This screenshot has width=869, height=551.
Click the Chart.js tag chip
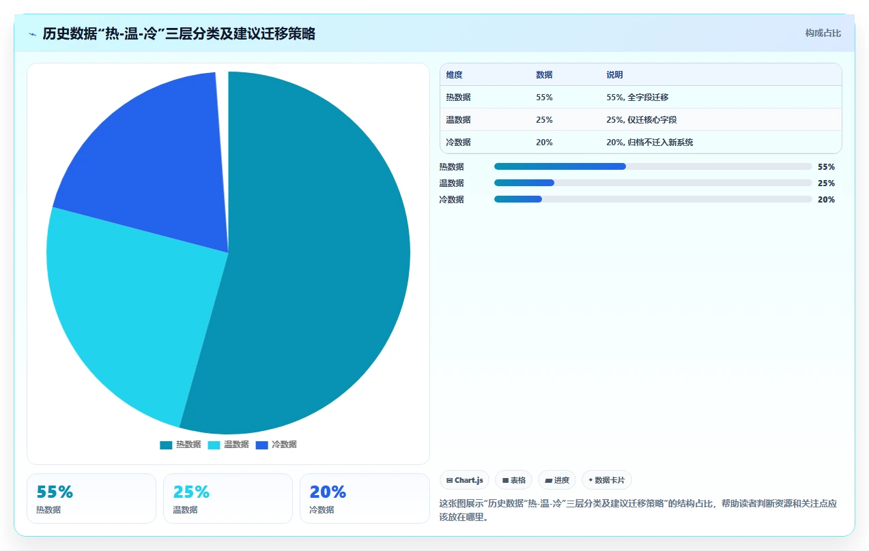[464, 480]
